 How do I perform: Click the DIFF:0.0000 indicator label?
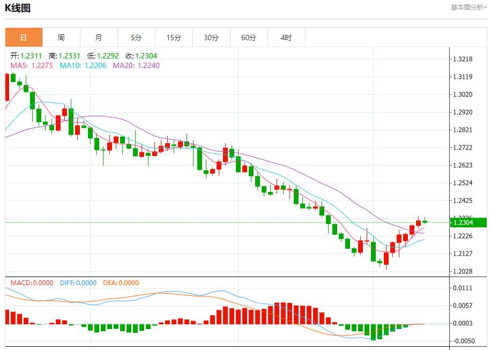pyautogui.click(x=78, y=282)
